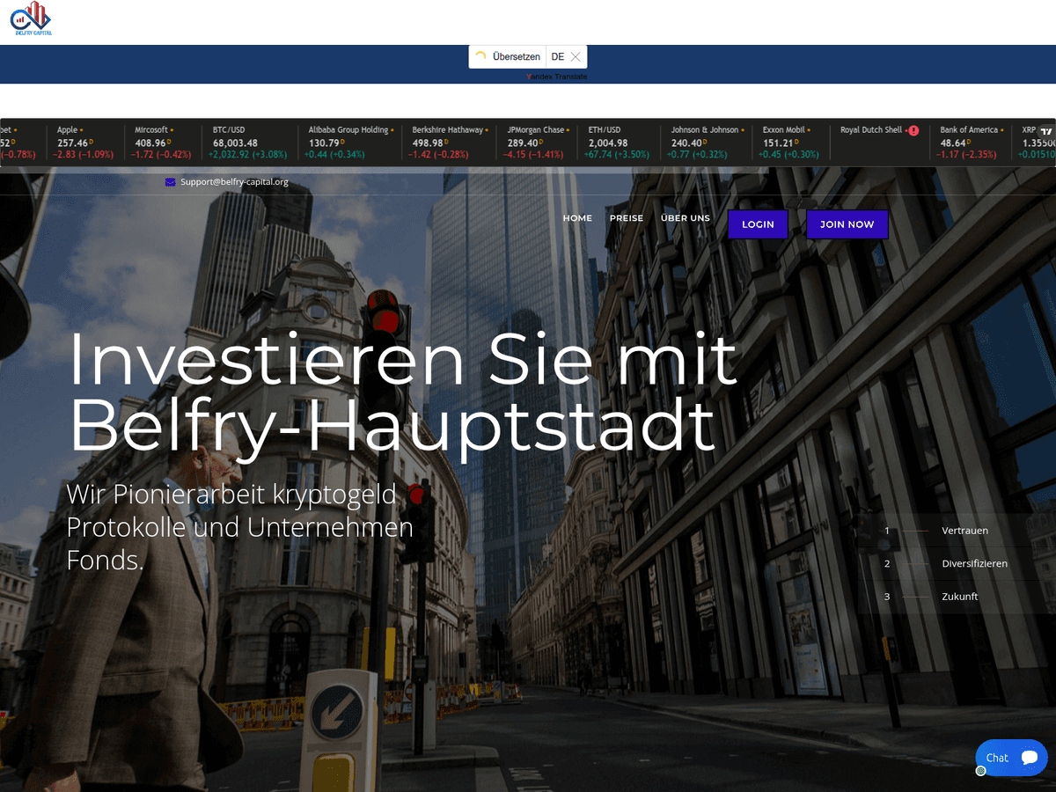Open the Johnson & Johnson ticker entry
This screenshot has width=1056, height=792.
[x=706, y=142]
